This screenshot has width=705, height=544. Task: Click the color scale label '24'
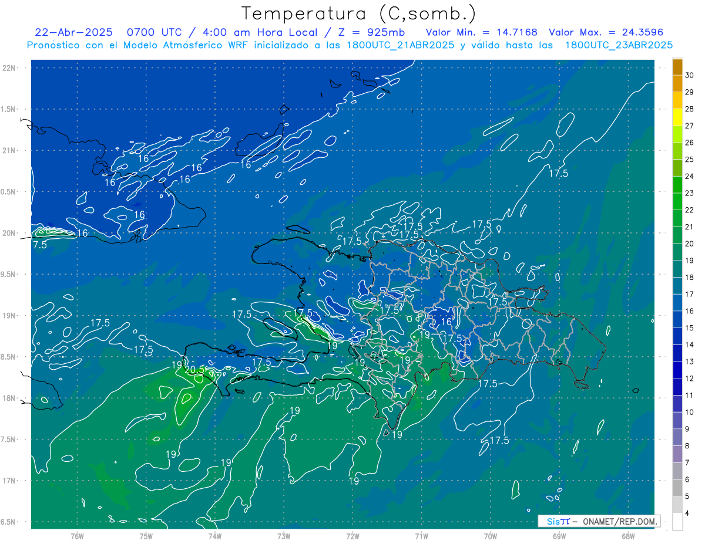690,176
